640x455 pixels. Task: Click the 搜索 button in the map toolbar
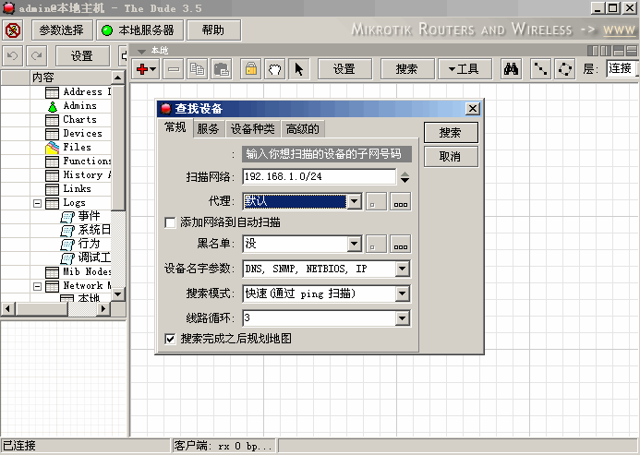(407, 69)
